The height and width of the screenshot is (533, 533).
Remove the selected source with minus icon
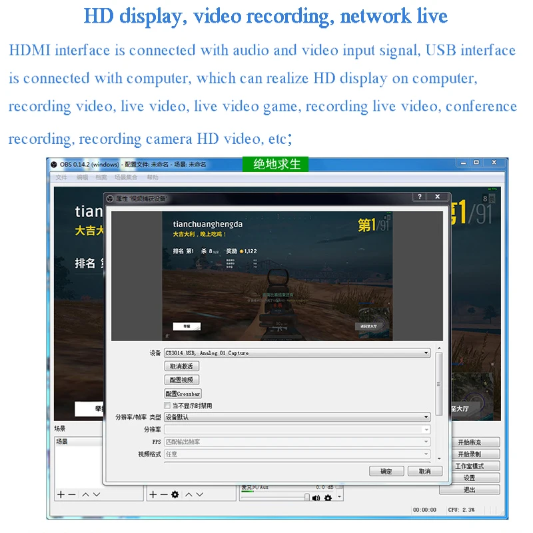point(164,494)
